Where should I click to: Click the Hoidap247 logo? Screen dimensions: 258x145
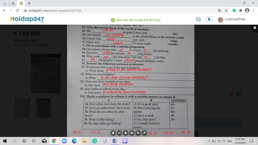[27, 19]
